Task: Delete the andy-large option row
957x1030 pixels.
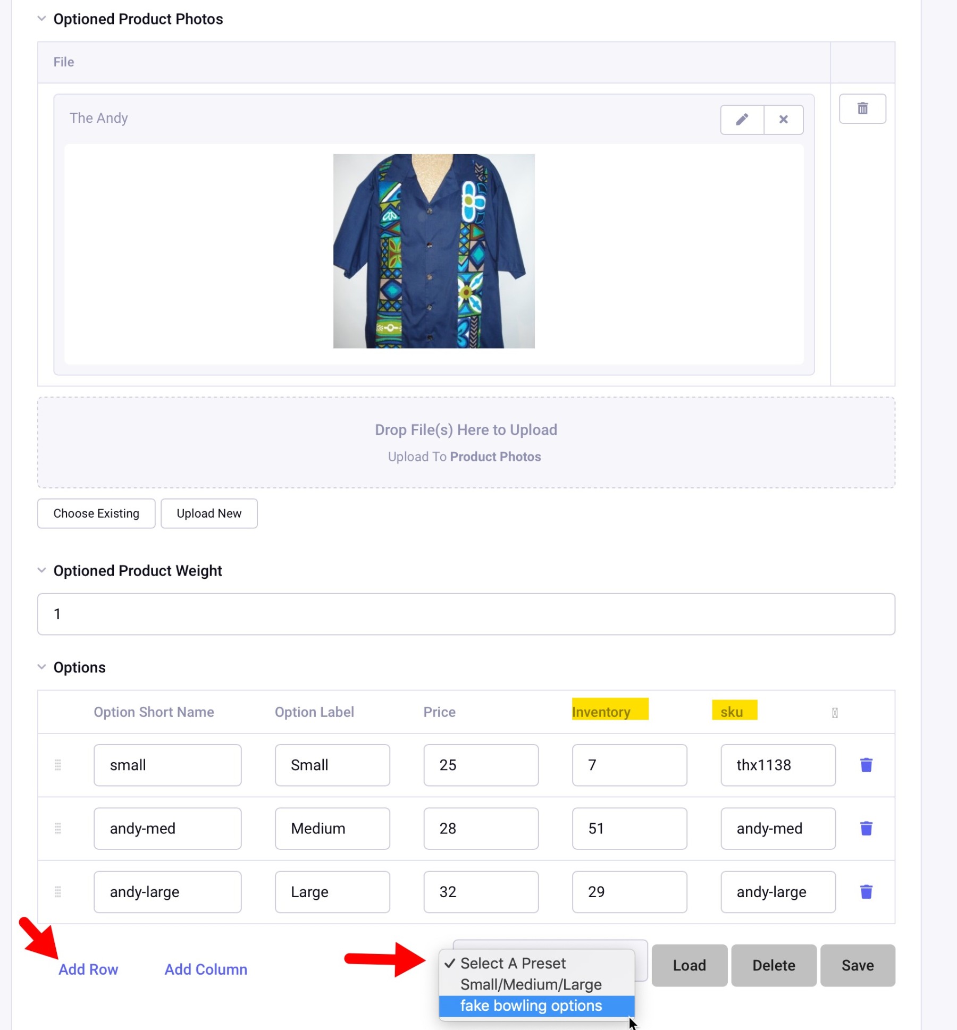Action: click(866, 891)
